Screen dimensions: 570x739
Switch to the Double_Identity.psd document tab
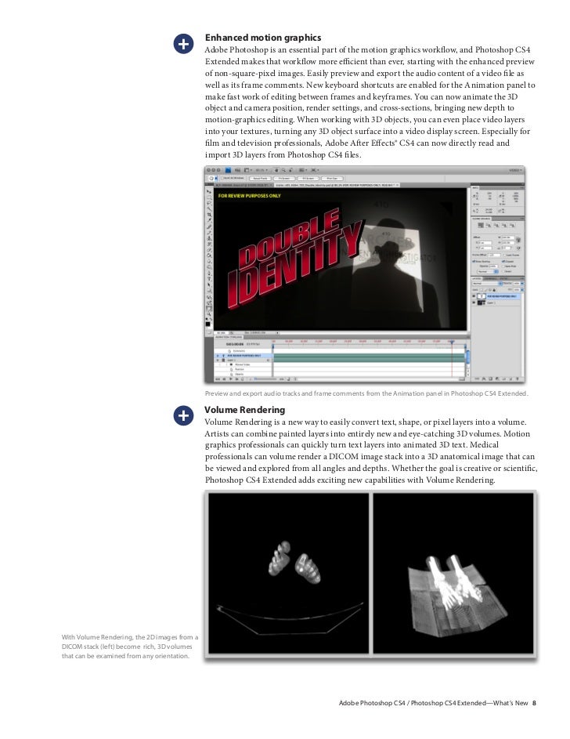click(x=337, y=185)
